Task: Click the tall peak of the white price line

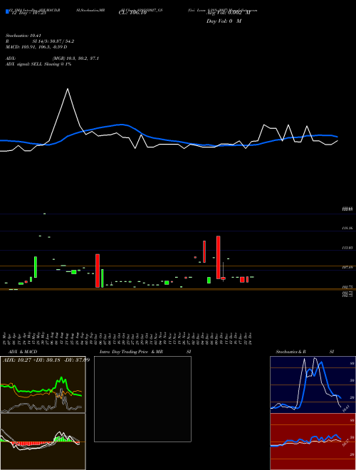Action: pos(68,89)
